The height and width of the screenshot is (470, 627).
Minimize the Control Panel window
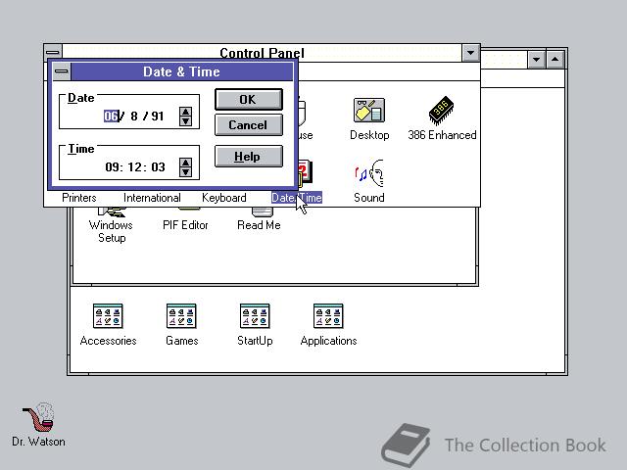click(470, 52)
